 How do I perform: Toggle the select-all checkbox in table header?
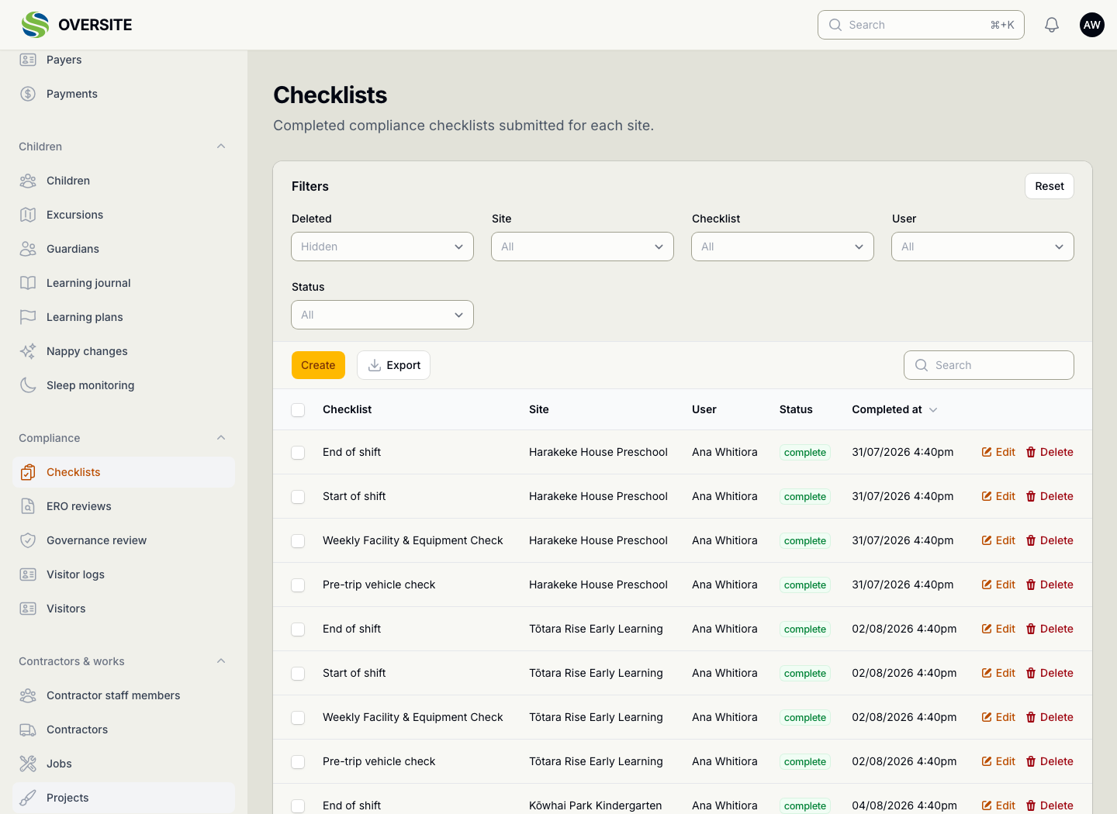(x=298, y=409)
